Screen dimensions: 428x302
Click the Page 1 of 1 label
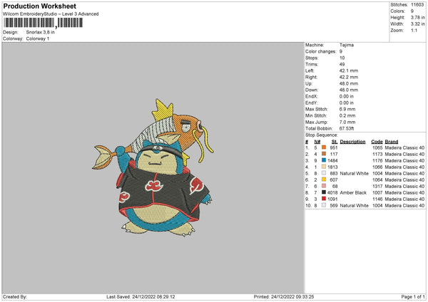pos(413,297)
